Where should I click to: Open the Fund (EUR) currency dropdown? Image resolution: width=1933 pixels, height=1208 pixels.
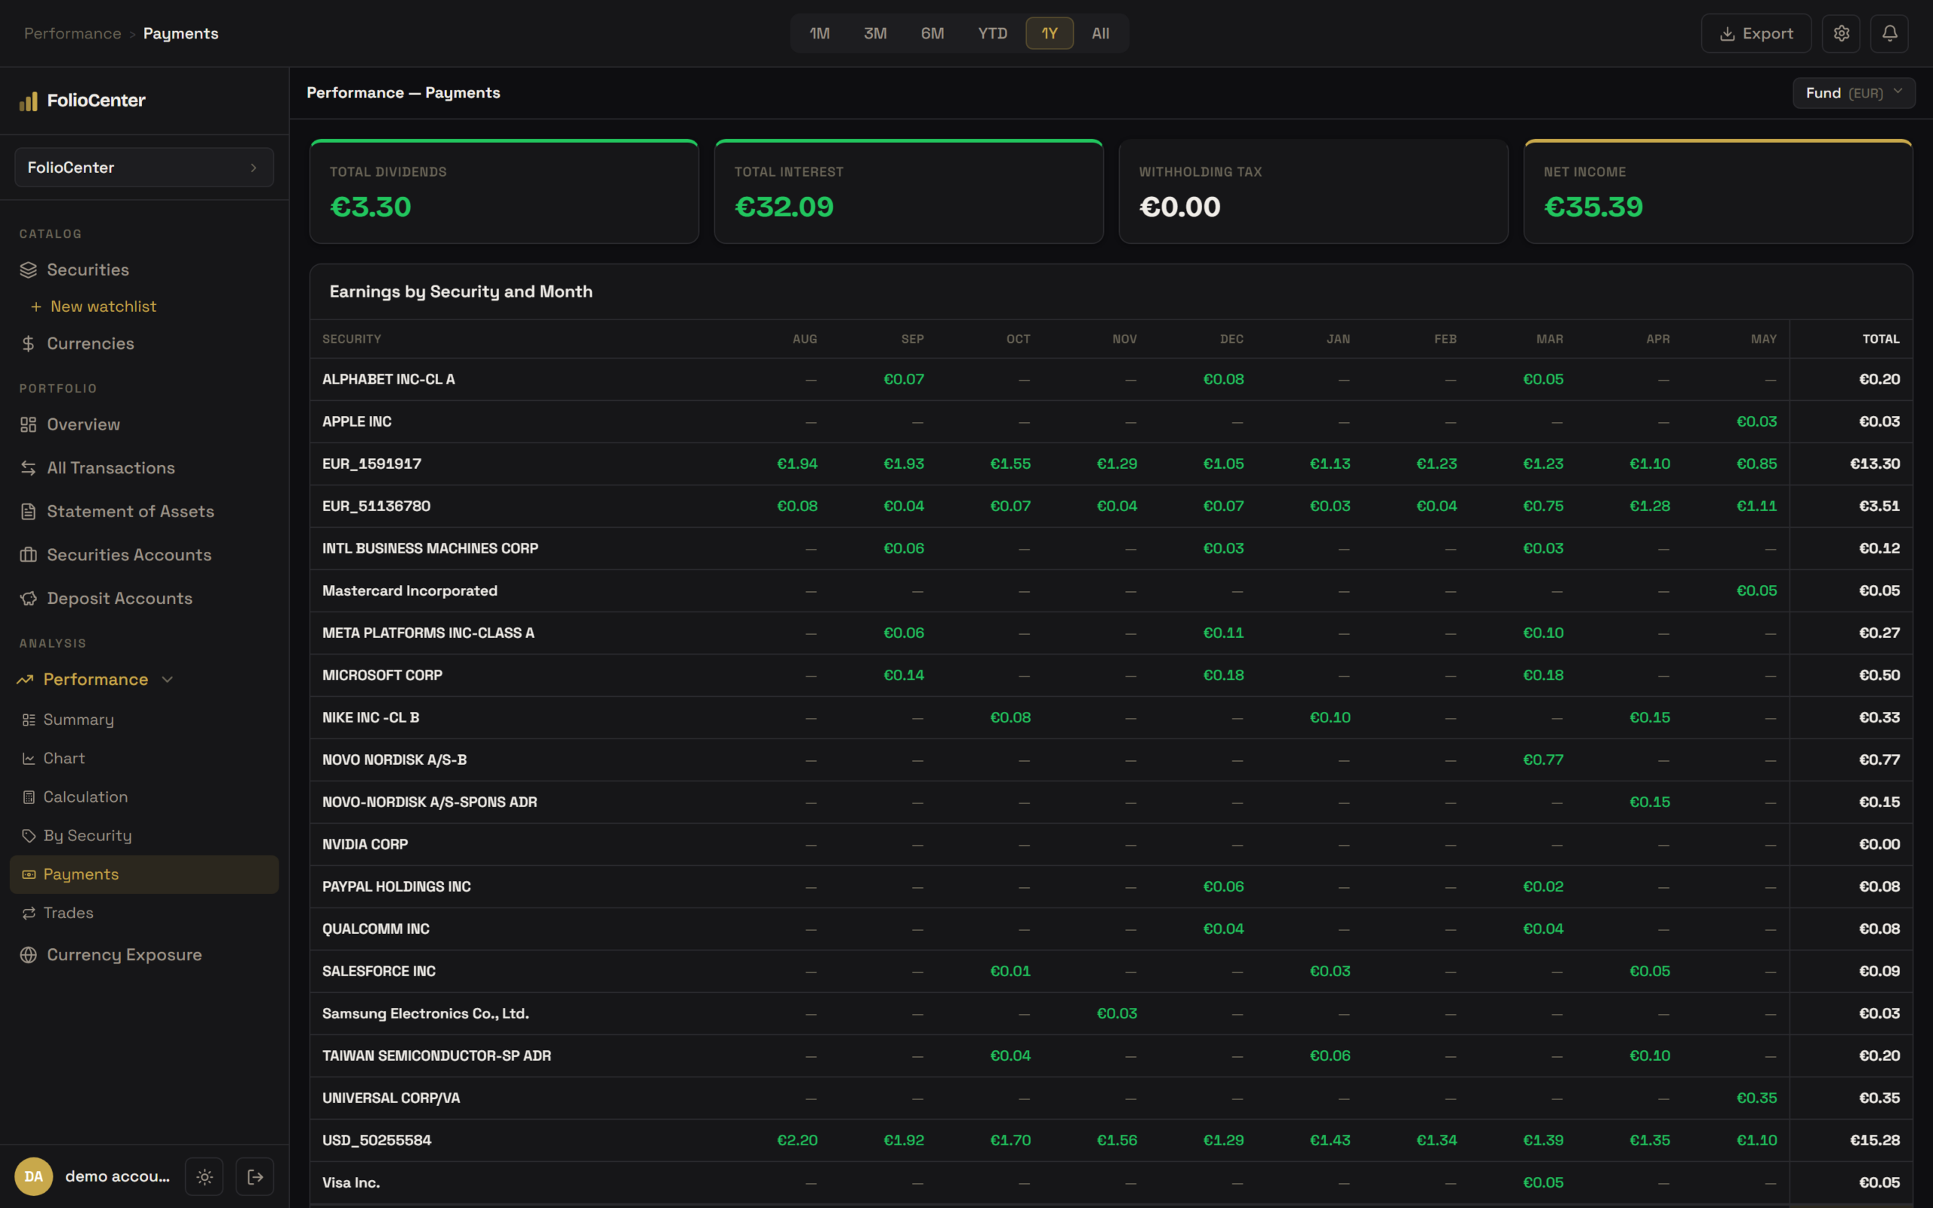tap(1853, 94)
